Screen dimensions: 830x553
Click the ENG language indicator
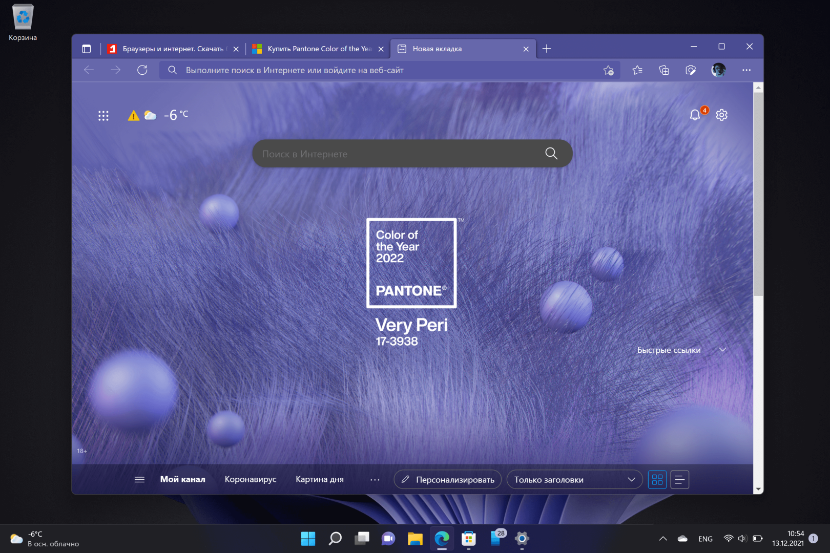tap(706, 539)
